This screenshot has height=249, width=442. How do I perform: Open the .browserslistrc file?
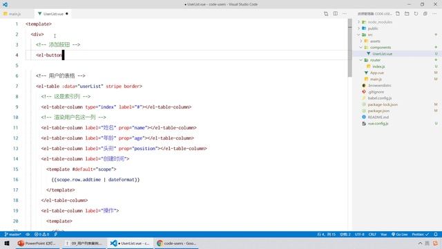tap(379, 85)
